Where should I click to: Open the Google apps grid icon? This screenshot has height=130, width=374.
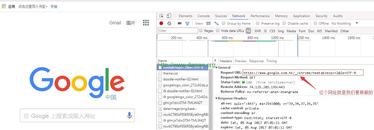[146, 23]
